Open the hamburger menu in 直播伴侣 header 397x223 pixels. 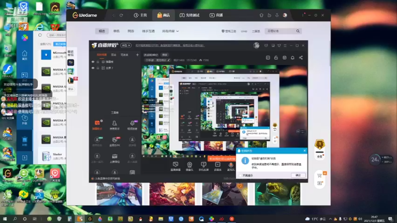[285, 46]
